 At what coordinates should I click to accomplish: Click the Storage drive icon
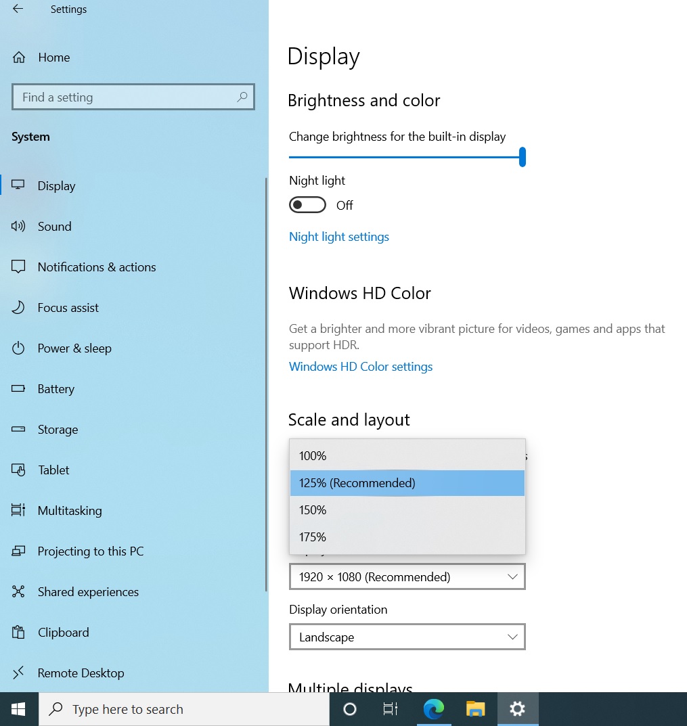click(18, 429)
